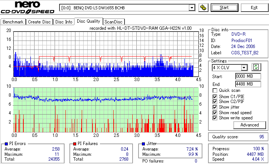The width and height of the screenshot is (269, 164).
Task: Click the disc type DVD-R
Action: click(239, 34)
